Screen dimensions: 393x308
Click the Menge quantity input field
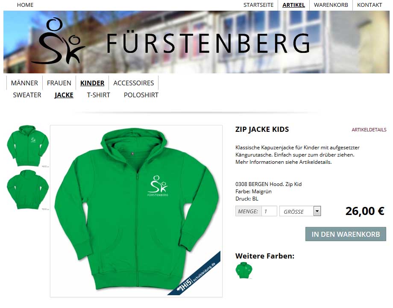(269, 211)
